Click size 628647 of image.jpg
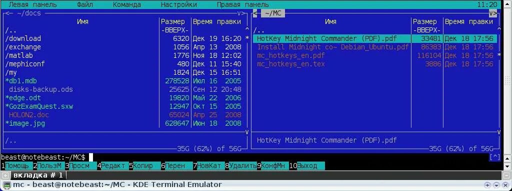Screen dimensions: 512x191 (x=177, y=123)
